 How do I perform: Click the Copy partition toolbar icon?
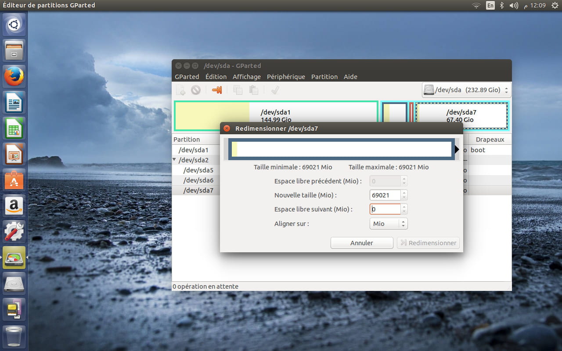tap(238, 90)
